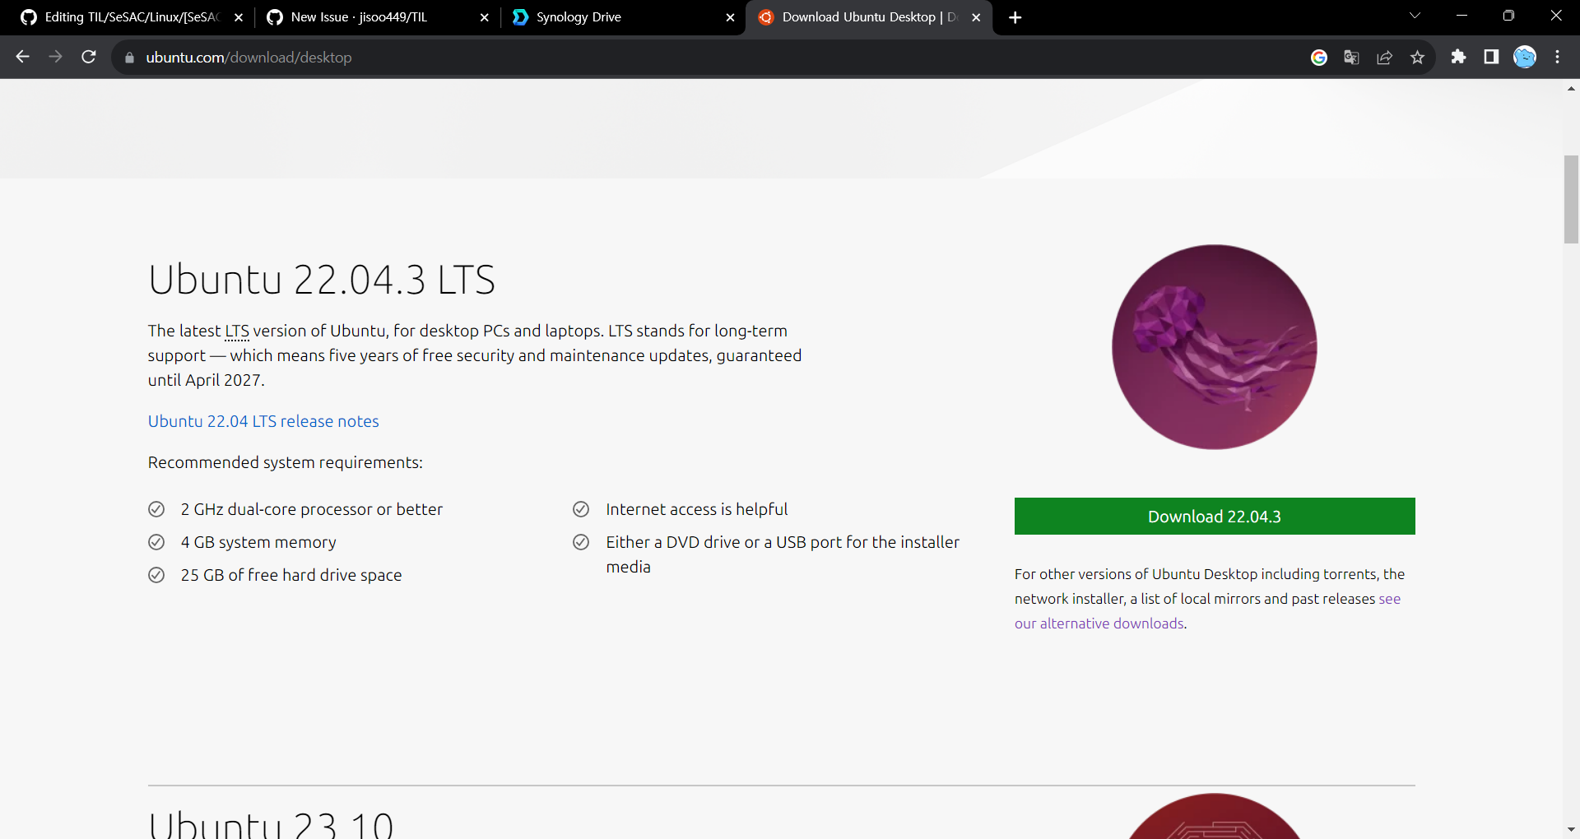Viewport: 1580px width, 839px height.
Task: Toggle the browser side panel
Action: (1491, 57)
